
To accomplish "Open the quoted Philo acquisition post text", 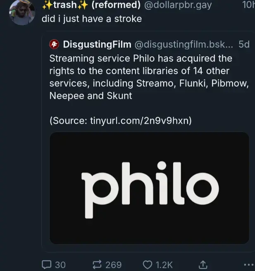I will [x=141, y=77].
